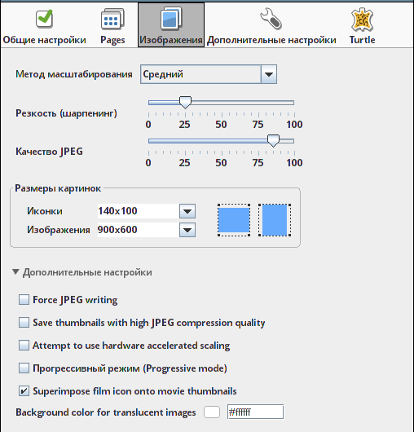The image size is (414, 432).
Task: Open the background color swatch for translucent images
Action: [212, 412]
